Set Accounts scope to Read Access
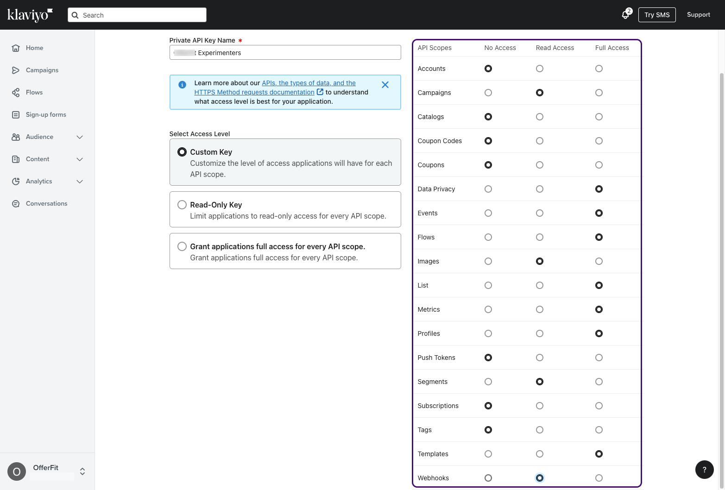The image size is (725, 490). click(539, 68)
